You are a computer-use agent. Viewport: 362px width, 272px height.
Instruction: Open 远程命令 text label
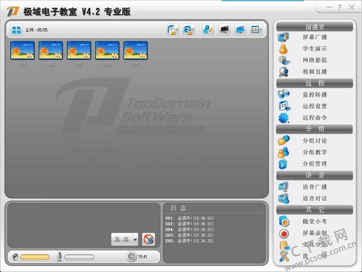(315, 118)
